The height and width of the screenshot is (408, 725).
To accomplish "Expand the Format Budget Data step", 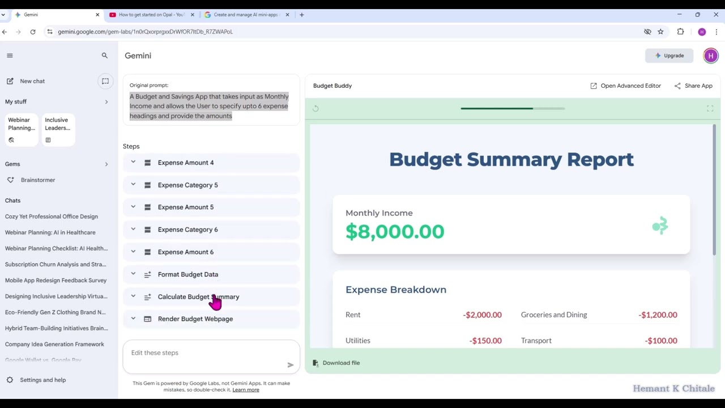I will click(133, 274).
